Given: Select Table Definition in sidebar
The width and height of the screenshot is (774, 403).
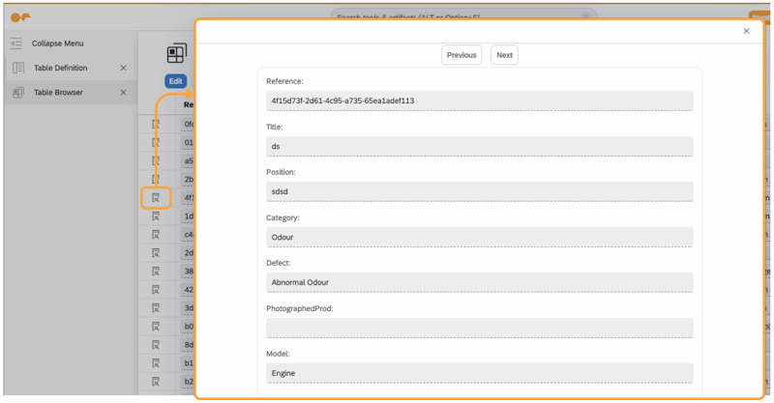Looking at the screenshot, I should (x=60, y=68).
